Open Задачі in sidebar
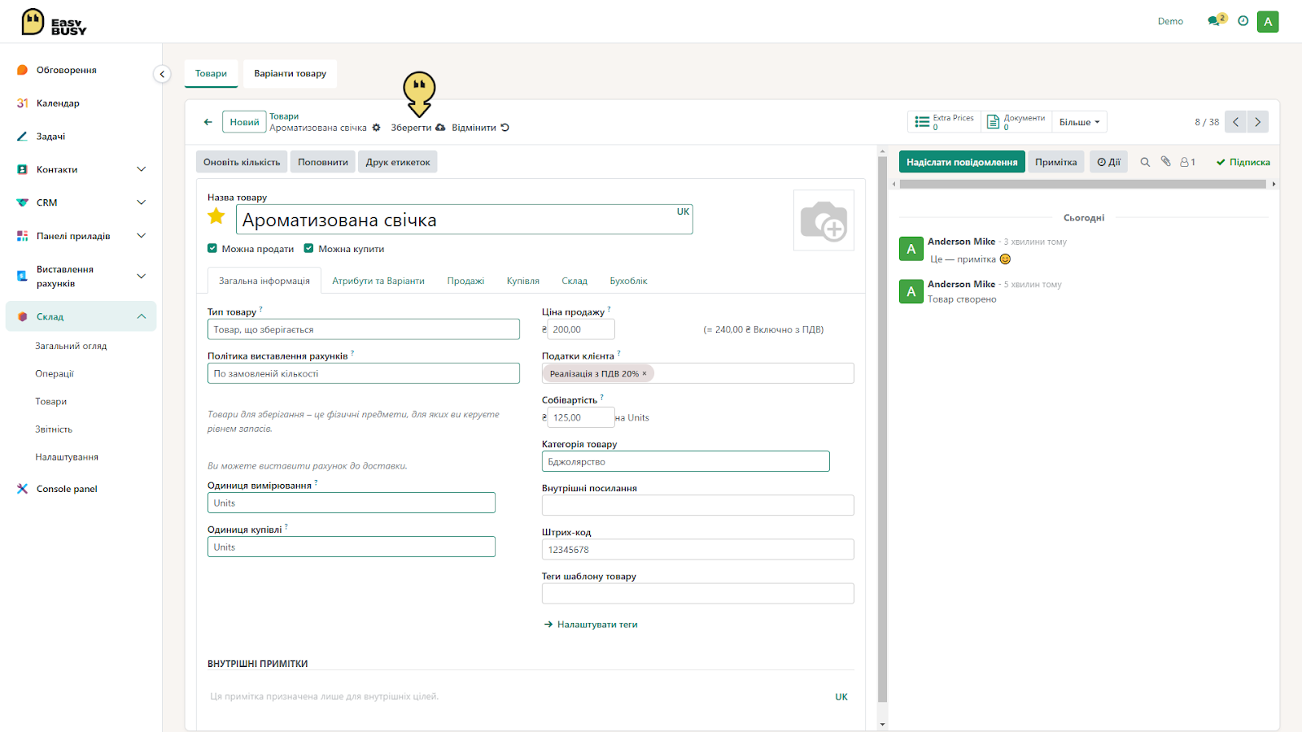Viewport: 1302px width, 732px height. (50, 137)
